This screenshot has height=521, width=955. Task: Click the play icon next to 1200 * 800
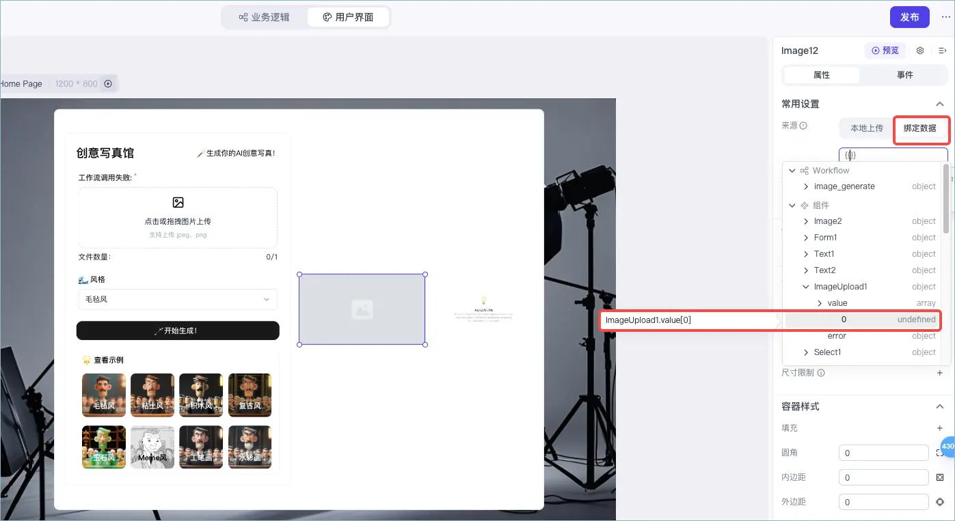(108, 83)
